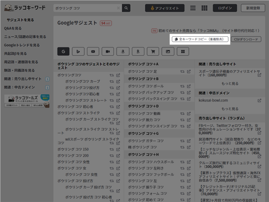Click もっと見る under 売り出し中サイト
This screenshot has width=269, height=202.
tap(230, 83)
